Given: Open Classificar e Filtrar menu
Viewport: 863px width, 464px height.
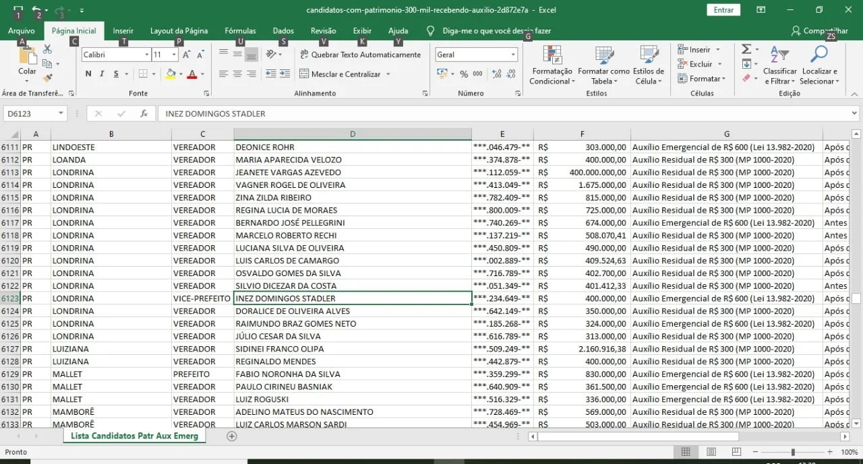Looking at the screenshot, I should (779, 65).
